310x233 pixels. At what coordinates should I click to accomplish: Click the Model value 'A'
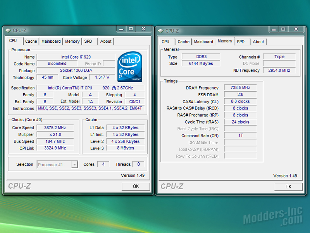[x=90, y=95]
